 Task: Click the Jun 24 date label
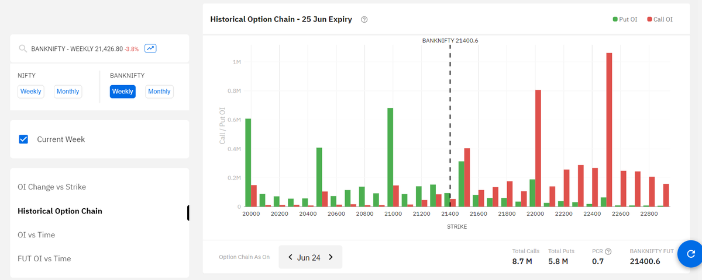(308, 257)
